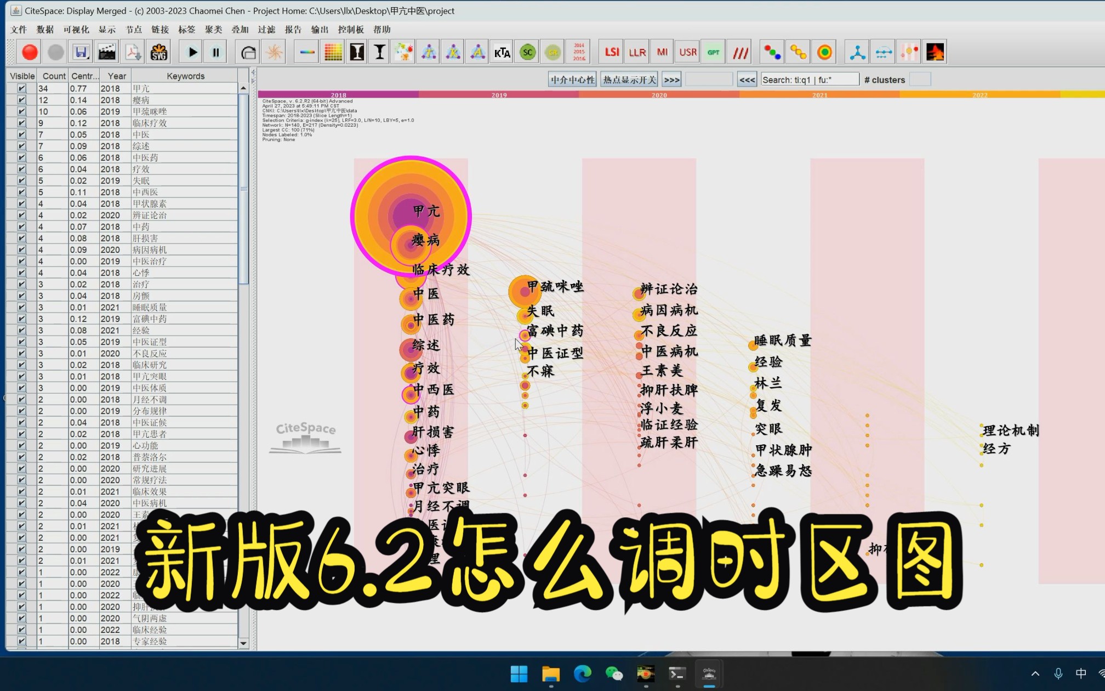Click the LSI cluster labeling icon
The height and width of the screenshot is (691, 1105).
tap(611, 52)
